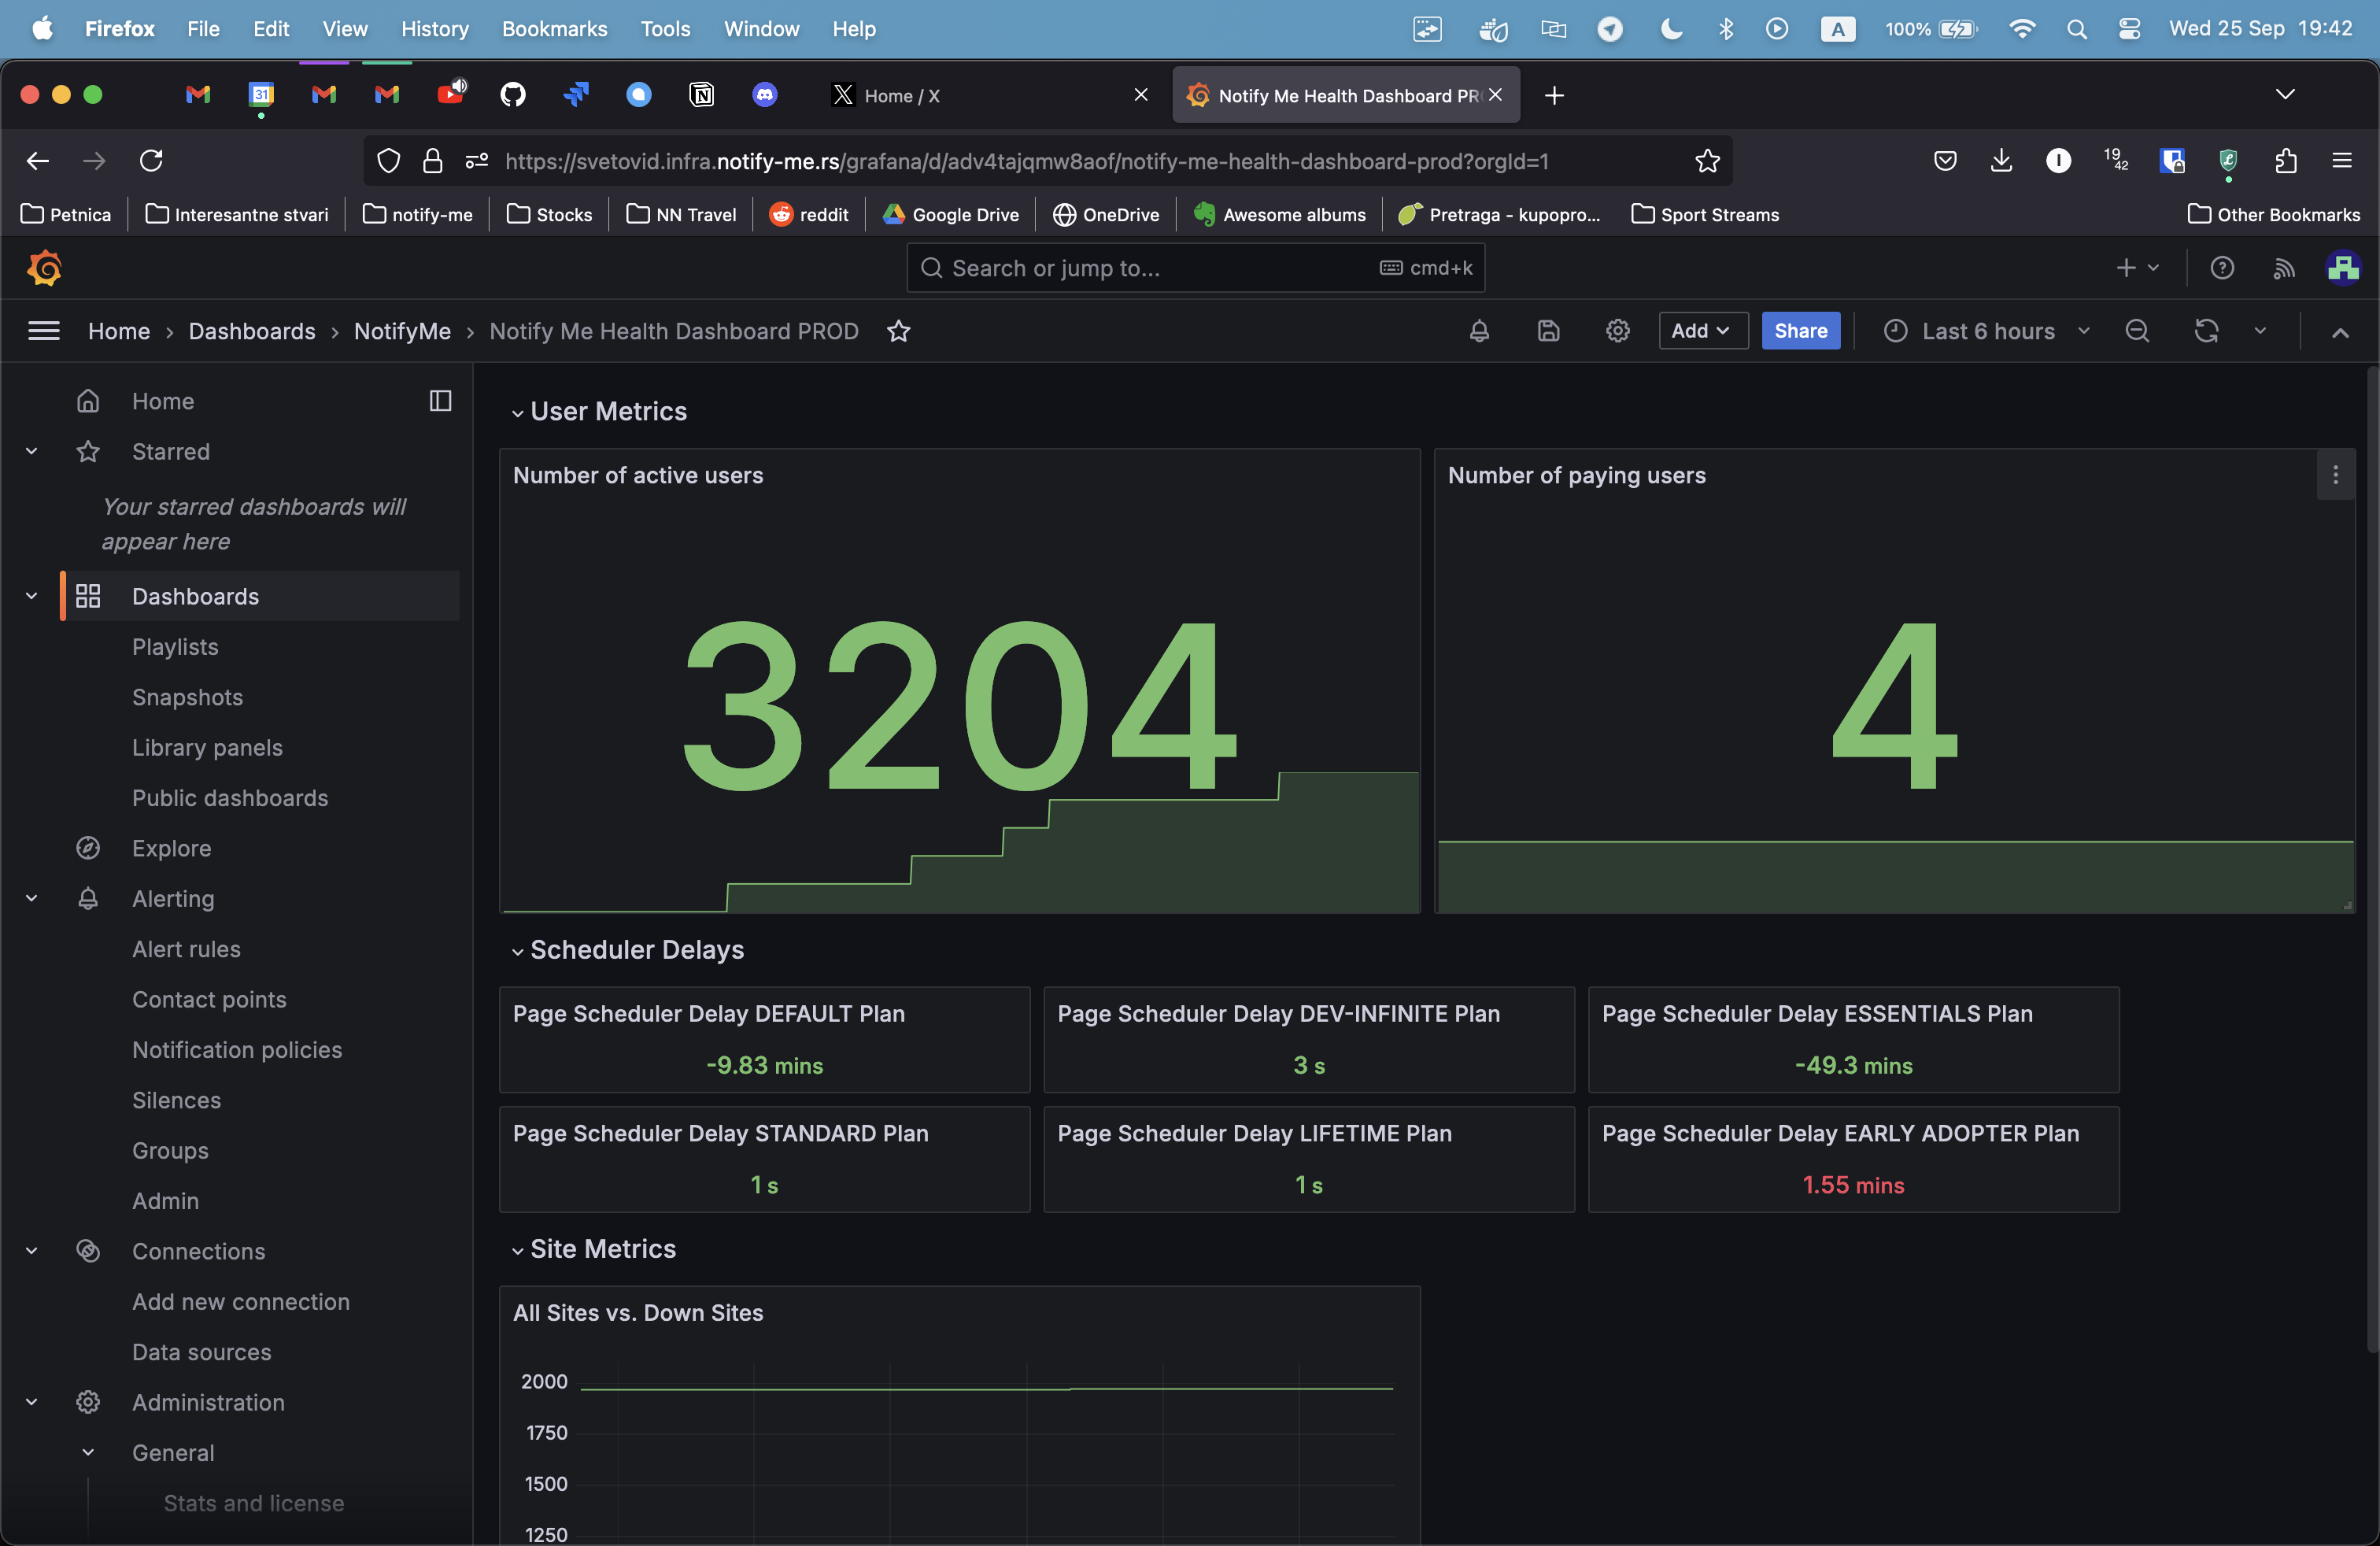Collapse the Alerting section in sidebar
2380x1546 pixels.
click(31, 899)
